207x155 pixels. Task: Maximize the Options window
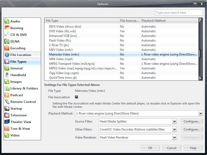(195, 4)
